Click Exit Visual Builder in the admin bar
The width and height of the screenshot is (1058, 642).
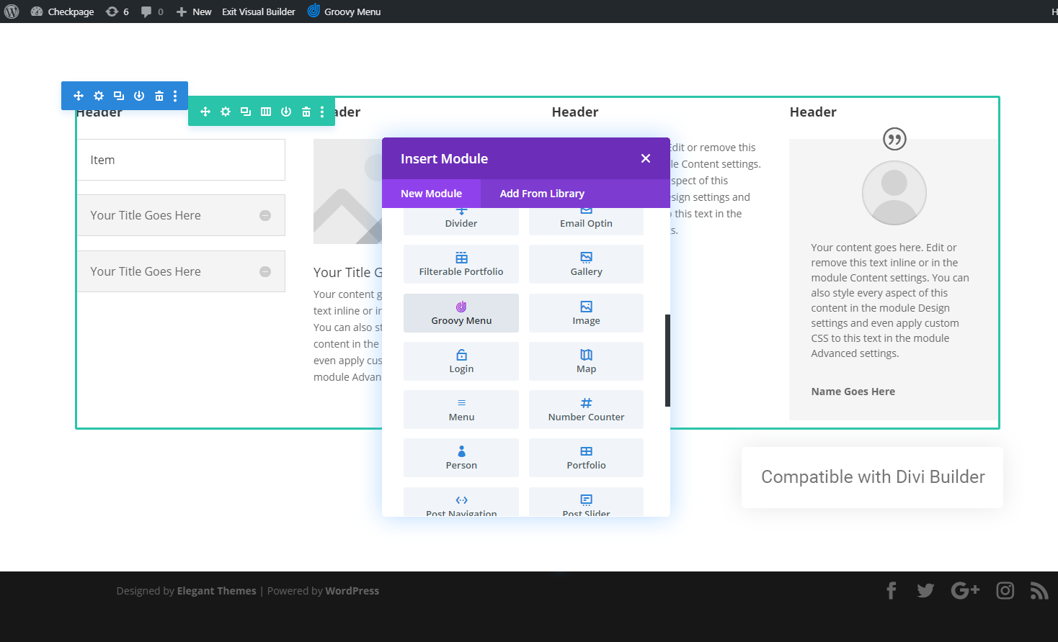click(258, 11)
